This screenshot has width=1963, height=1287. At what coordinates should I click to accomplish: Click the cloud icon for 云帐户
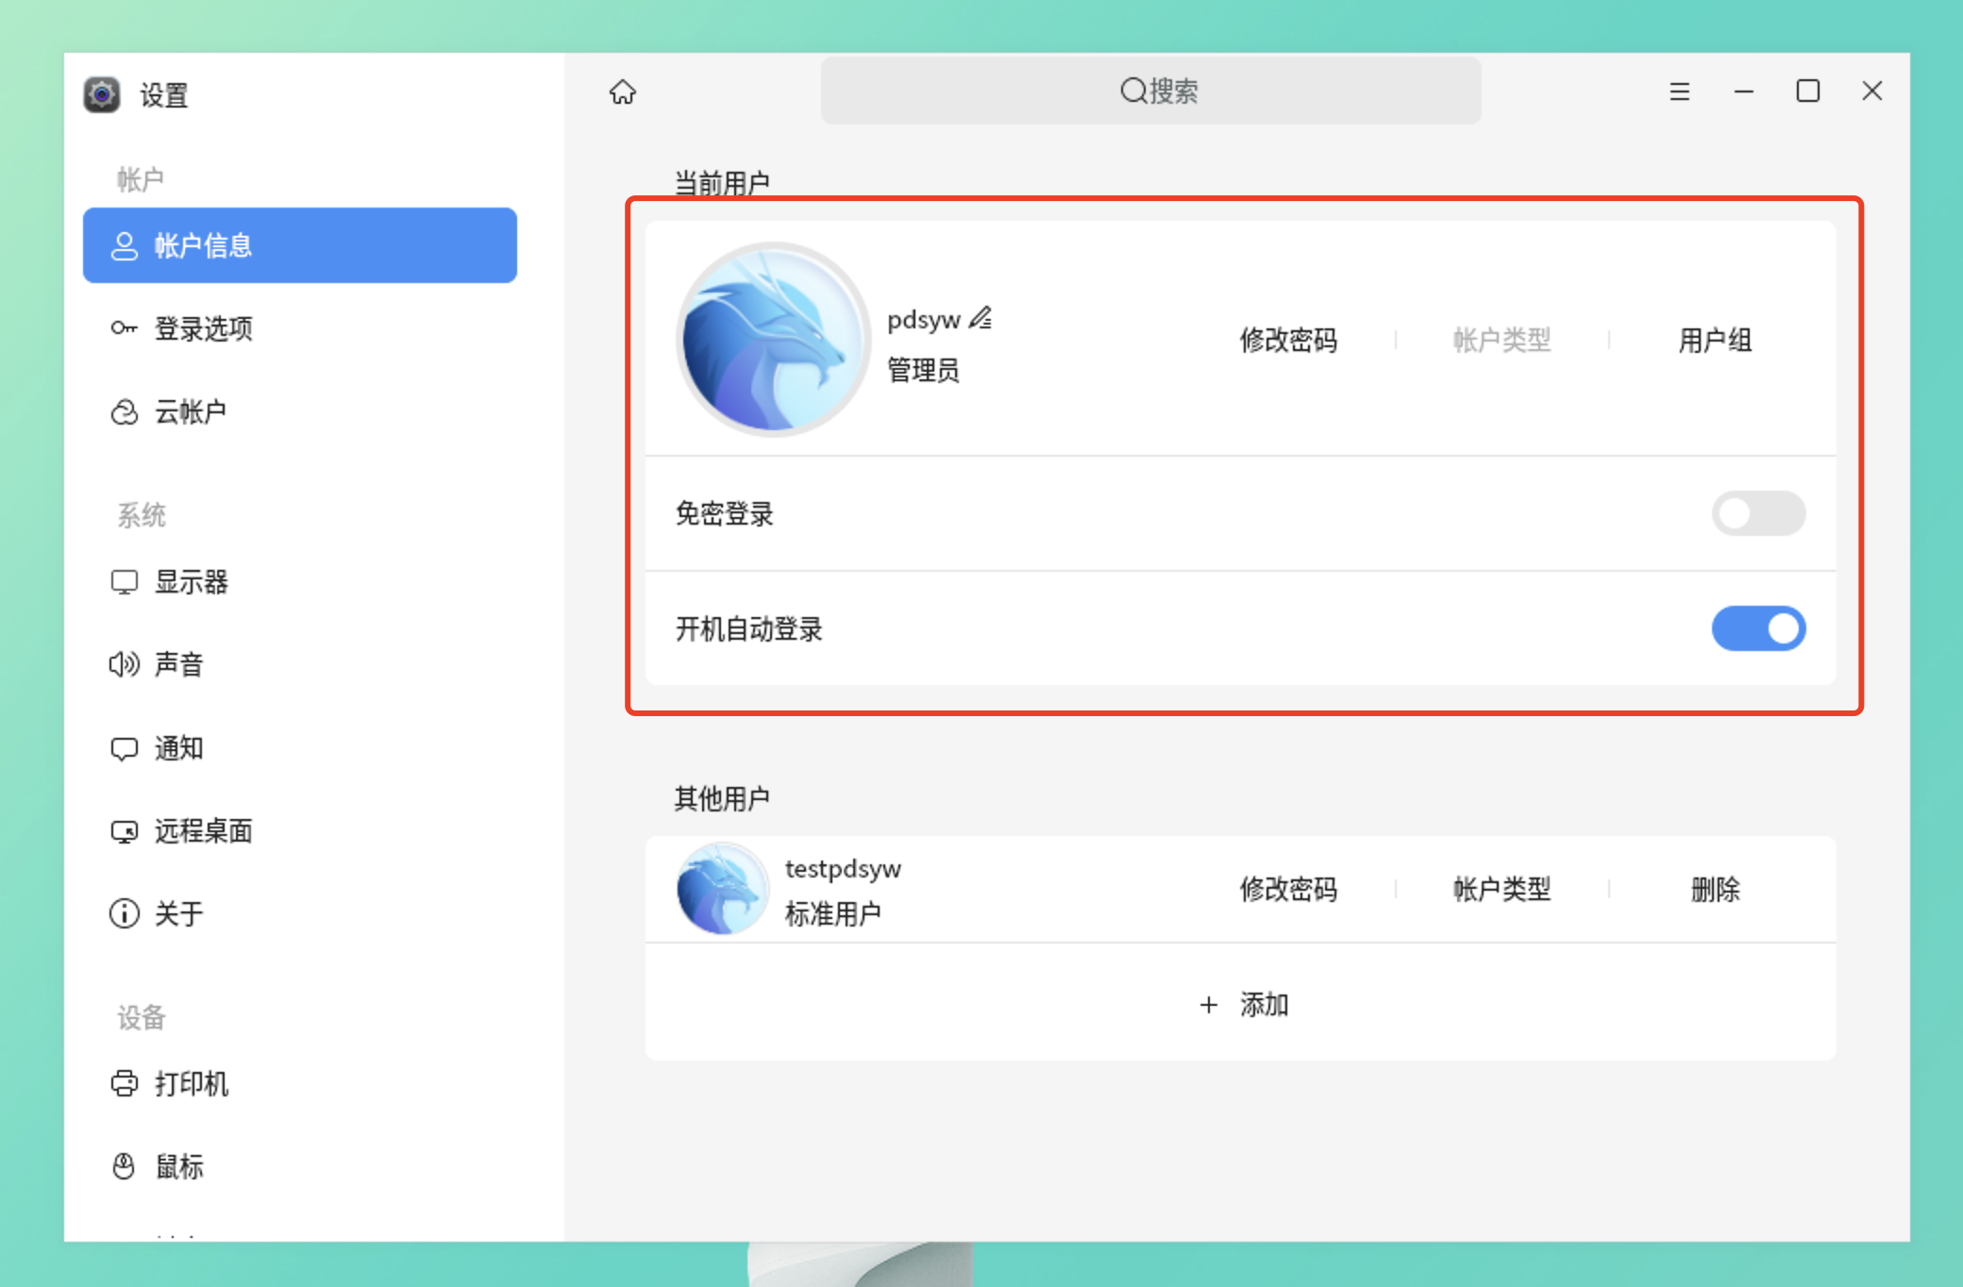pos(124,412)
